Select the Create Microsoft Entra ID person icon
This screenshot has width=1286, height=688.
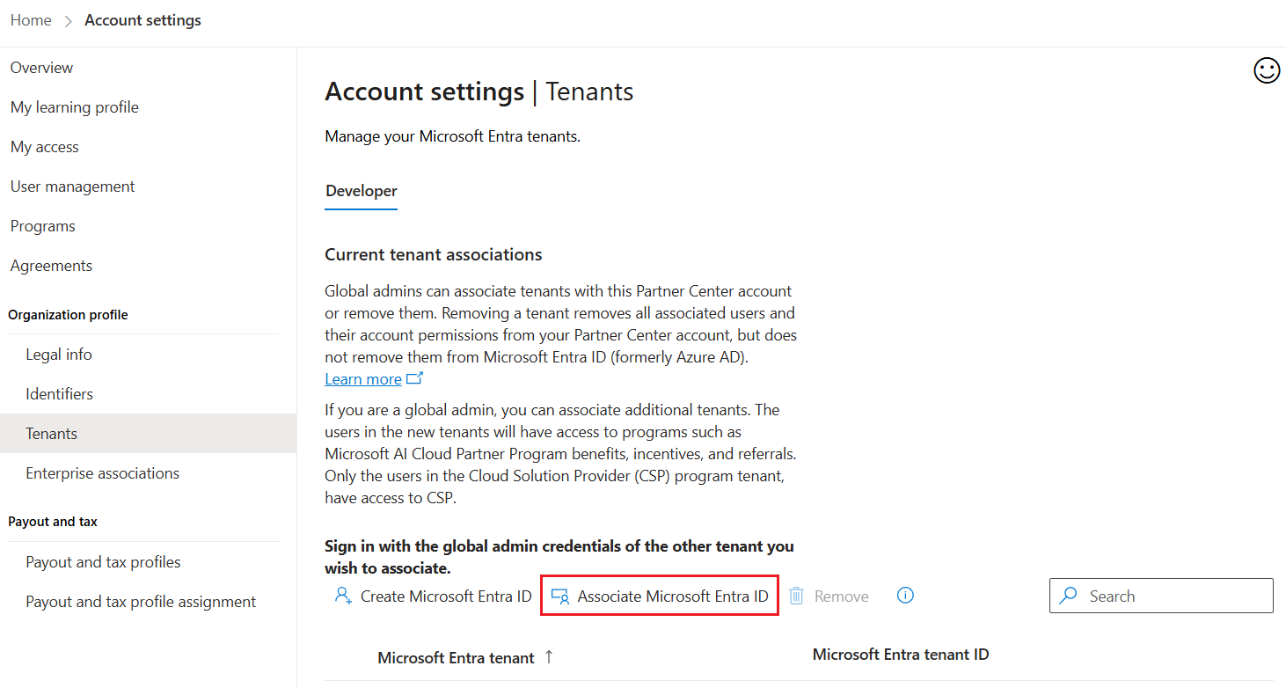(x=343, y=596)
